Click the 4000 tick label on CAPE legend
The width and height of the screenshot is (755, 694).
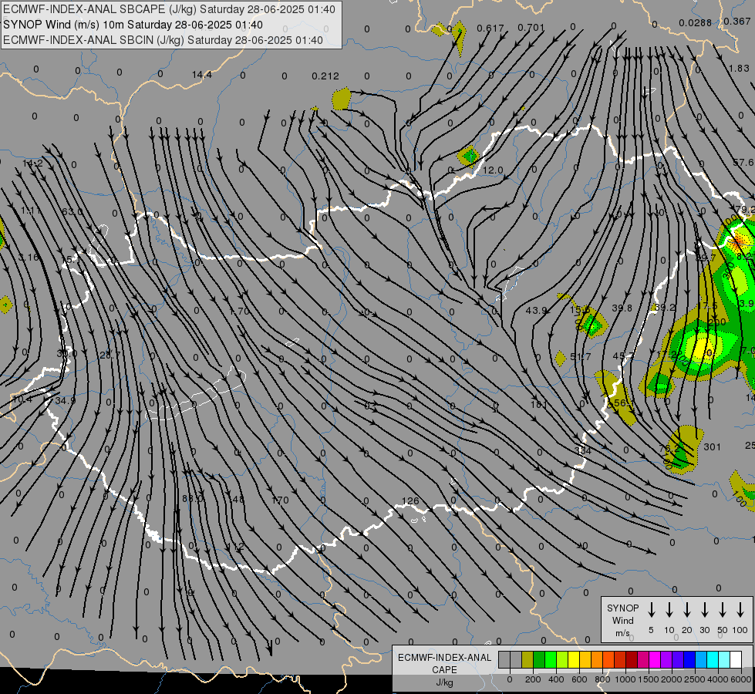(718, 679)
